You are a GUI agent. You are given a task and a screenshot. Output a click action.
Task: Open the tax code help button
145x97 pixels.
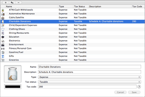[139, 87]
